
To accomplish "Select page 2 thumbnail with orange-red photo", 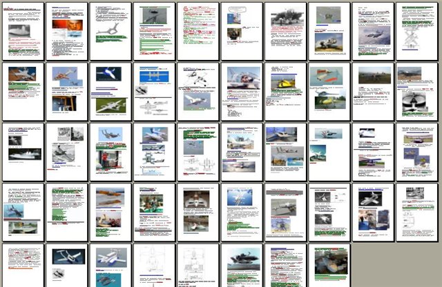I will pos(67,31).
